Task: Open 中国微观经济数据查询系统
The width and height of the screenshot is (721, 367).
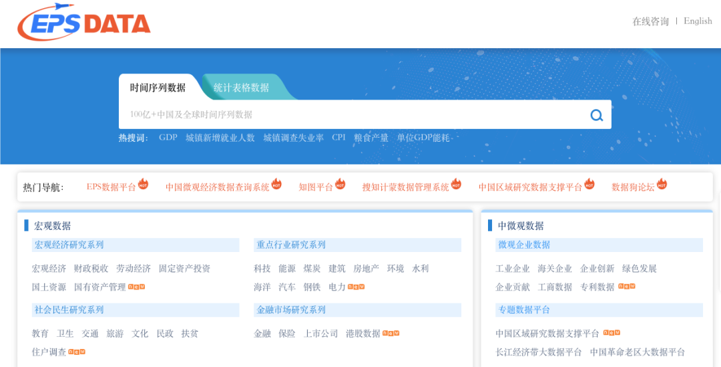Action: click(x=218, y=187)
